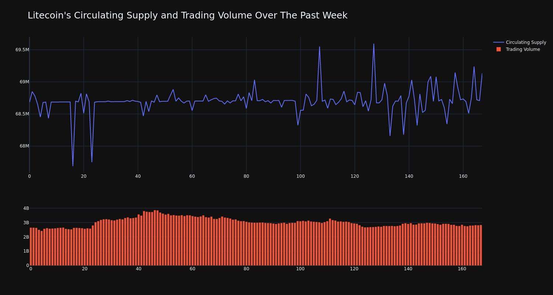Click the 68.5M y-axis label
Viewport: 553px width, 295px height.
[22, 114]
